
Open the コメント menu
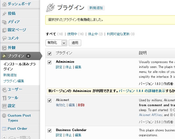(13, 38)
